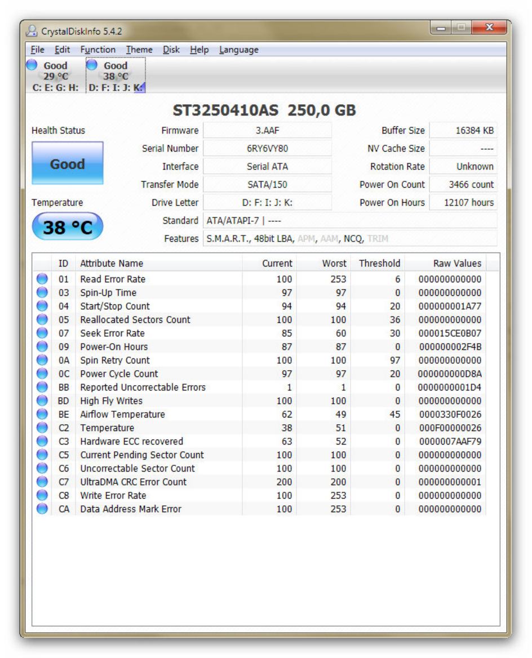Click the status icon for Power-On Hours
Screen dimensions: 532x658
coord(42,346)
